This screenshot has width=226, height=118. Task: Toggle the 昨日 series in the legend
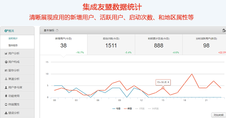pyautogui.click(x=128, y=108)
